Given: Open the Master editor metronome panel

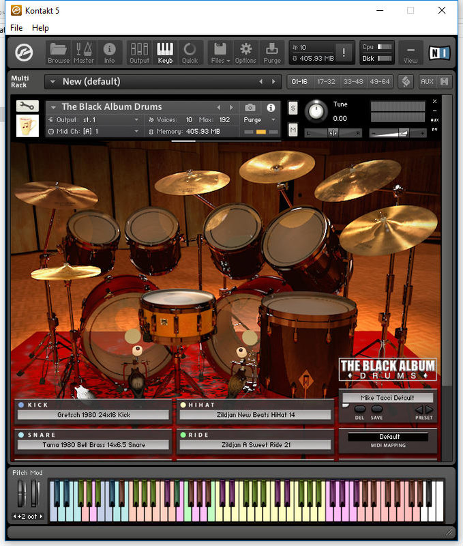Looking at the screenshot, I should point(84,53).
